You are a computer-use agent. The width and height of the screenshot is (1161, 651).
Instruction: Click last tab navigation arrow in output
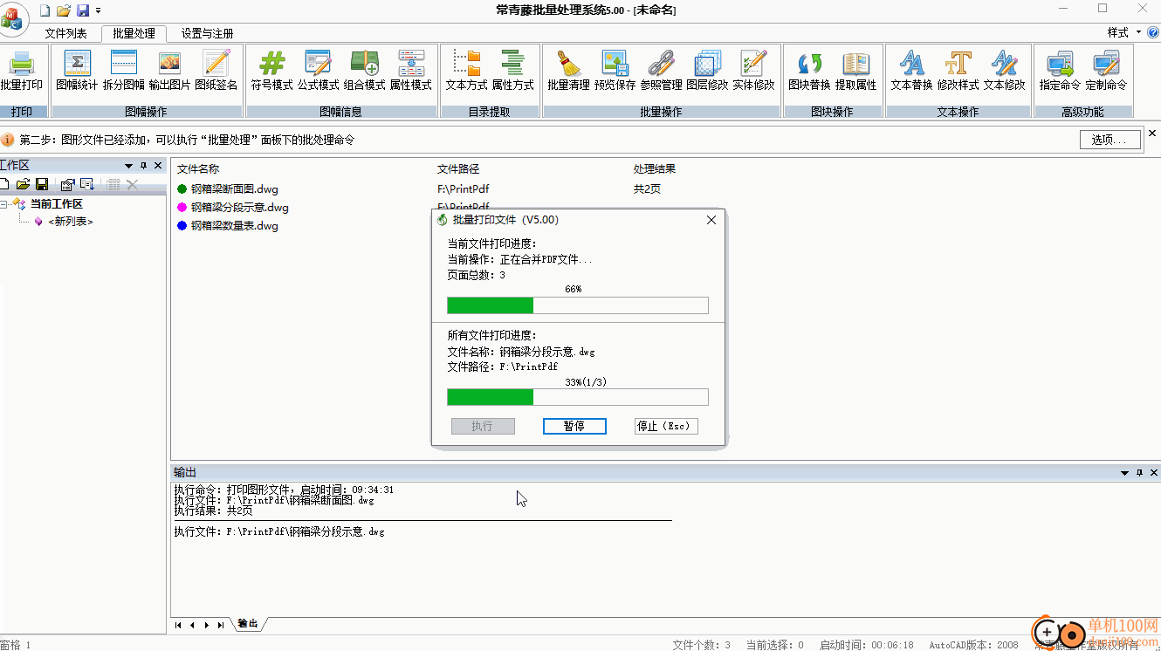tap(220, 625)
